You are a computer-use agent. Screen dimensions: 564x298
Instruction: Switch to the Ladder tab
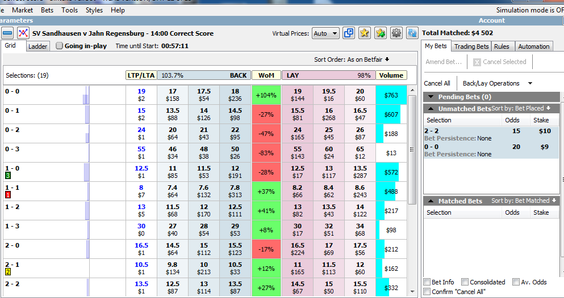coord(37,46)
